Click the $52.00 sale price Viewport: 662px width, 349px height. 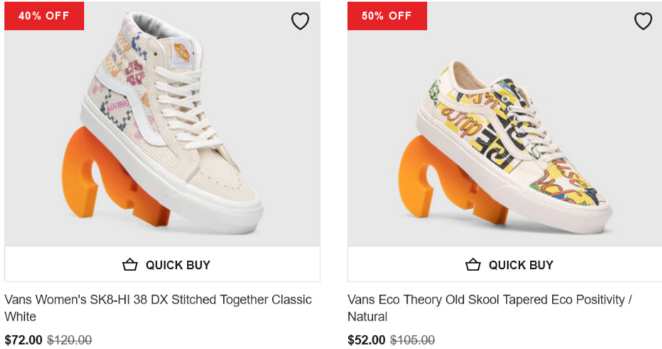pyautogui.click(x=367, y=340)
